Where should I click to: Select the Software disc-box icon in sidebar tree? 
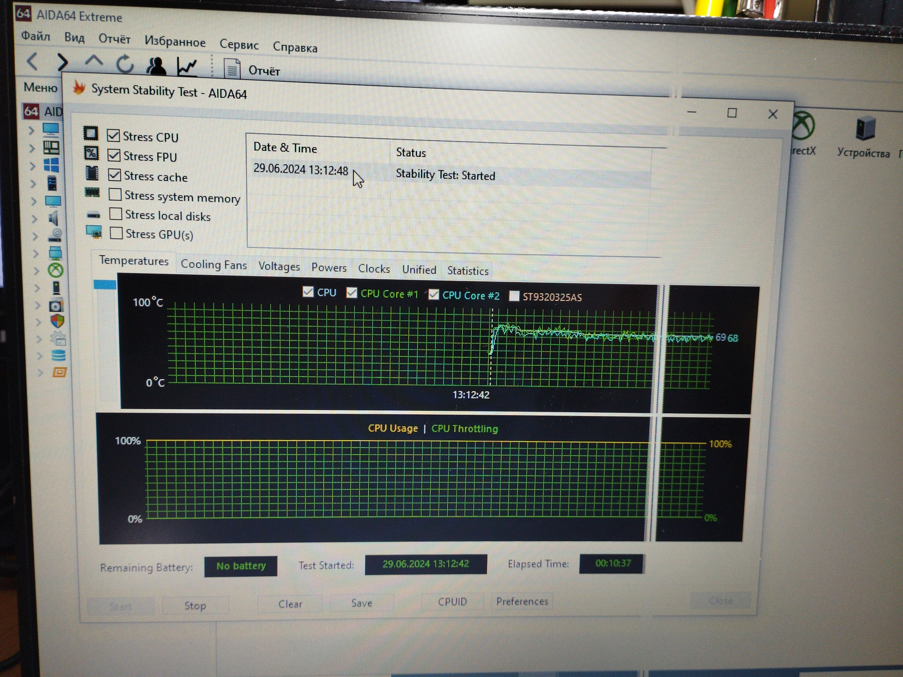pyautogui.click(x=55, y=307)
